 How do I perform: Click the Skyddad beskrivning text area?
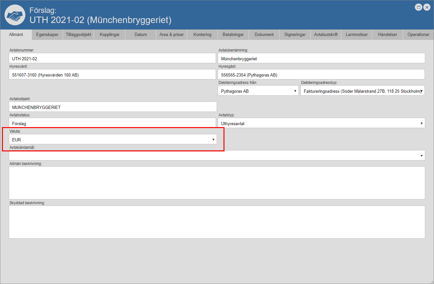pyautogui.click(x=217, y=222)
